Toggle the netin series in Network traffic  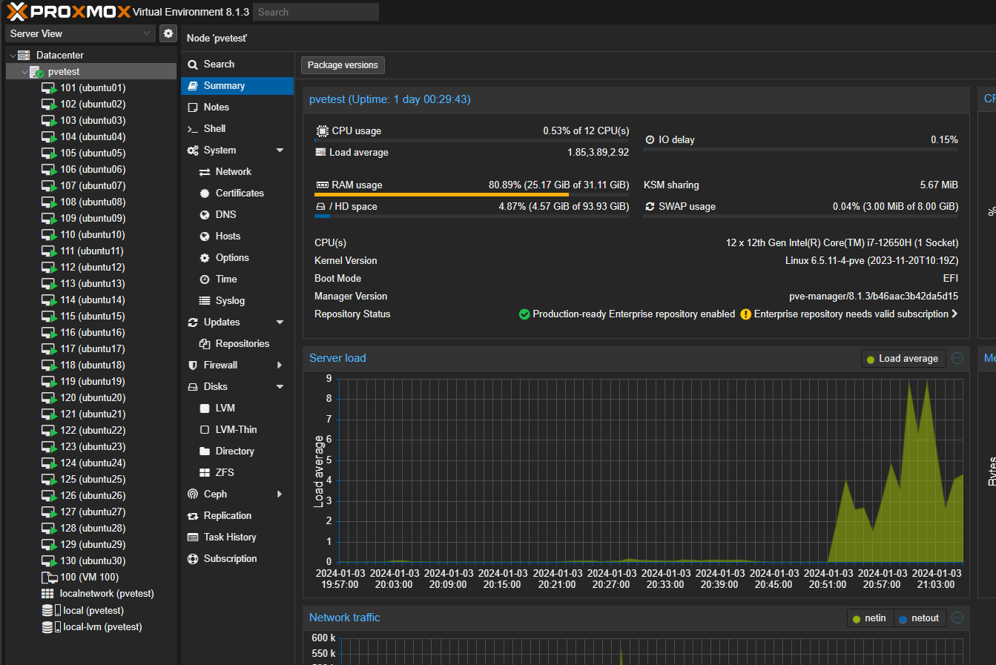(869, 618)
